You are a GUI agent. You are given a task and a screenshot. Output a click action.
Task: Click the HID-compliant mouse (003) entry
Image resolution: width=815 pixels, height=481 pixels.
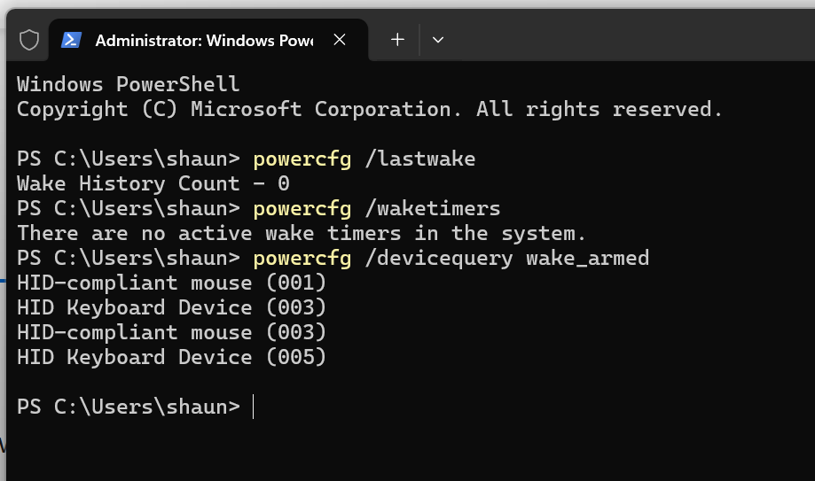click(x=171, y=332)
